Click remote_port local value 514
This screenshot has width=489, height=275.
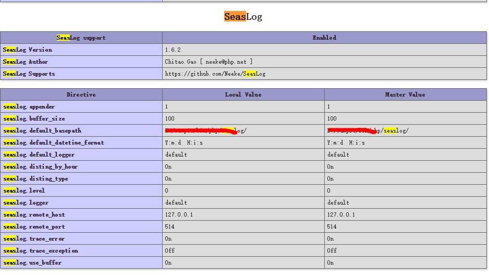[169, 226]
